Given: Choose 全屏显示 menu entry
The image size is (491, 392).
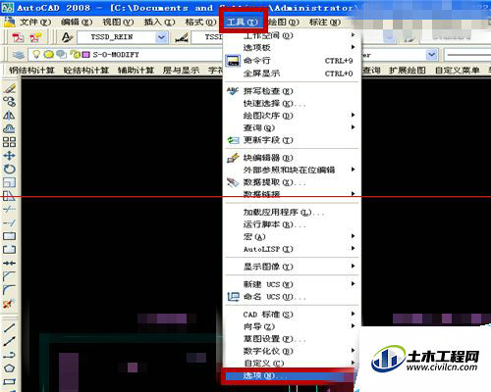Looking at the screenshot, I should click(x=292, y=73).
